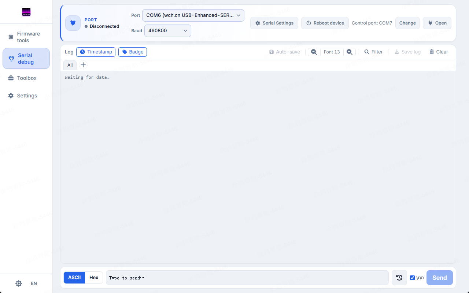This screenshot has width=469, height=293.
Task: Open the log Filter
Action: coord(373,52)
